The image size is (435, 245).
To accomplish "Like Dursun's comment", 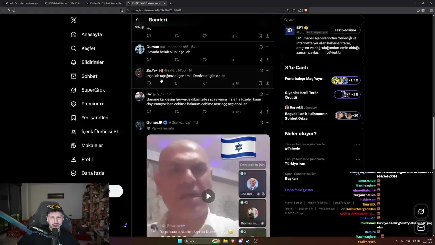I will (x=205, y=60).
